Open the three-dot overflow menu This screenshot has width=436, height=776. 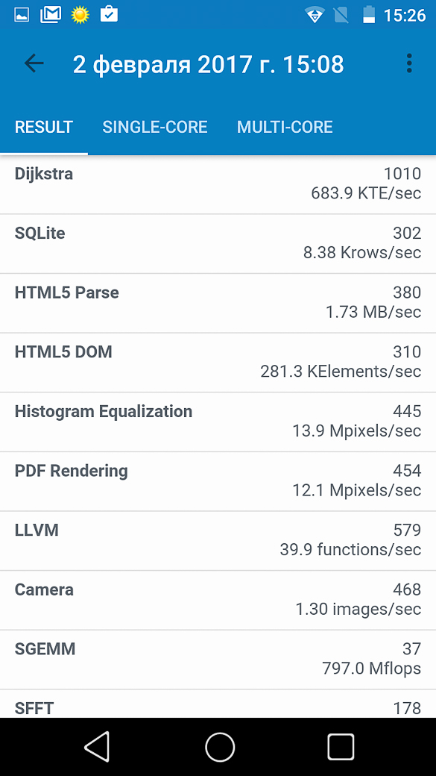coord(409,63)
